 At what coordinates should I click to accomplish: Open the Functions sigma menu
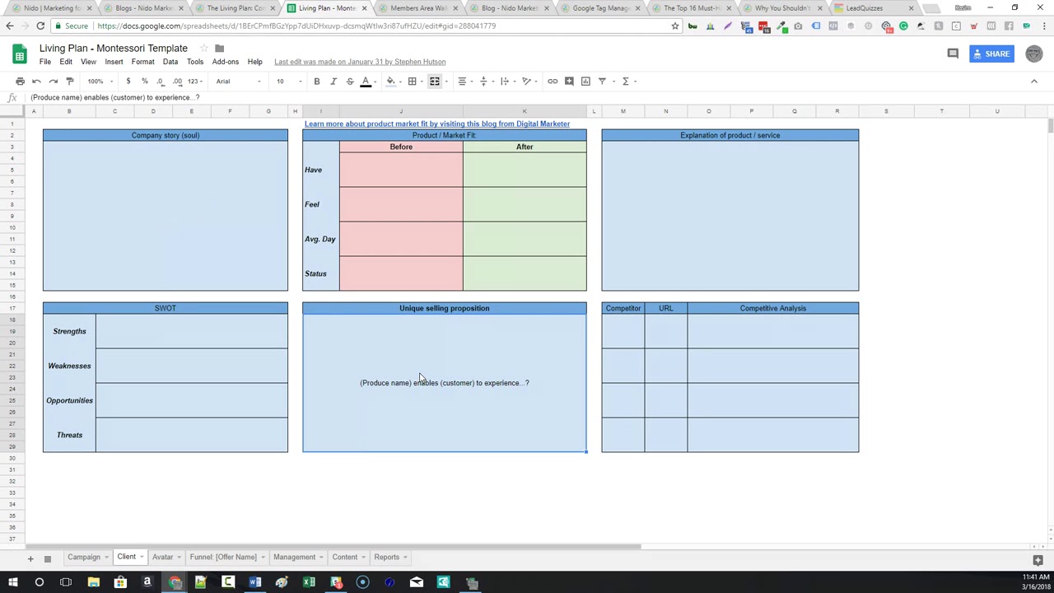coord(627,81)
